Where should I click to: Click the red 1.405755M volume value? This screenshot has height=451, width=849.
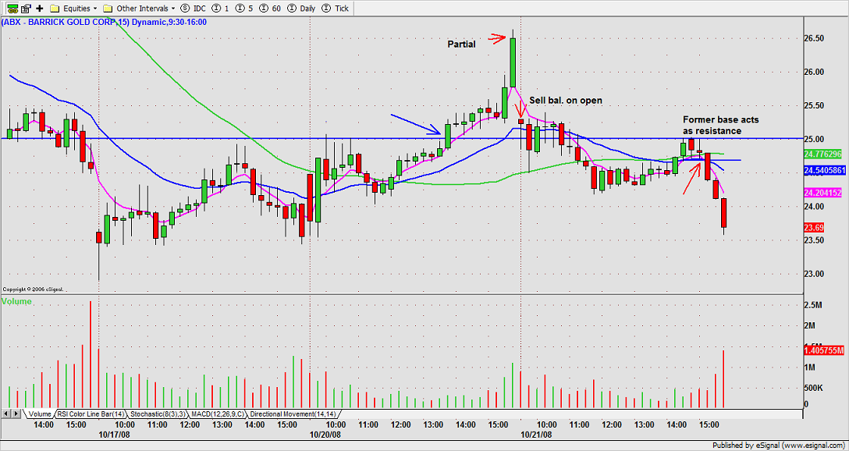point(823,350)
